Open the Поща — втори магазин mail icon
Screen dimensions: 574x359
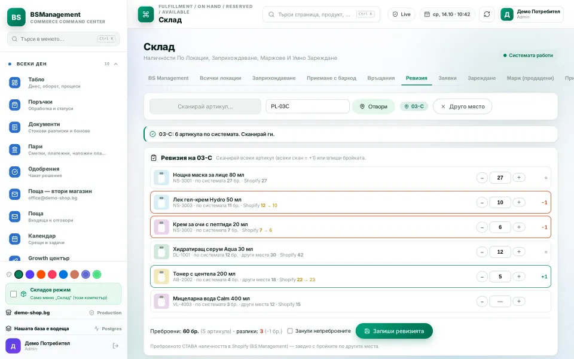pos(14,194)
